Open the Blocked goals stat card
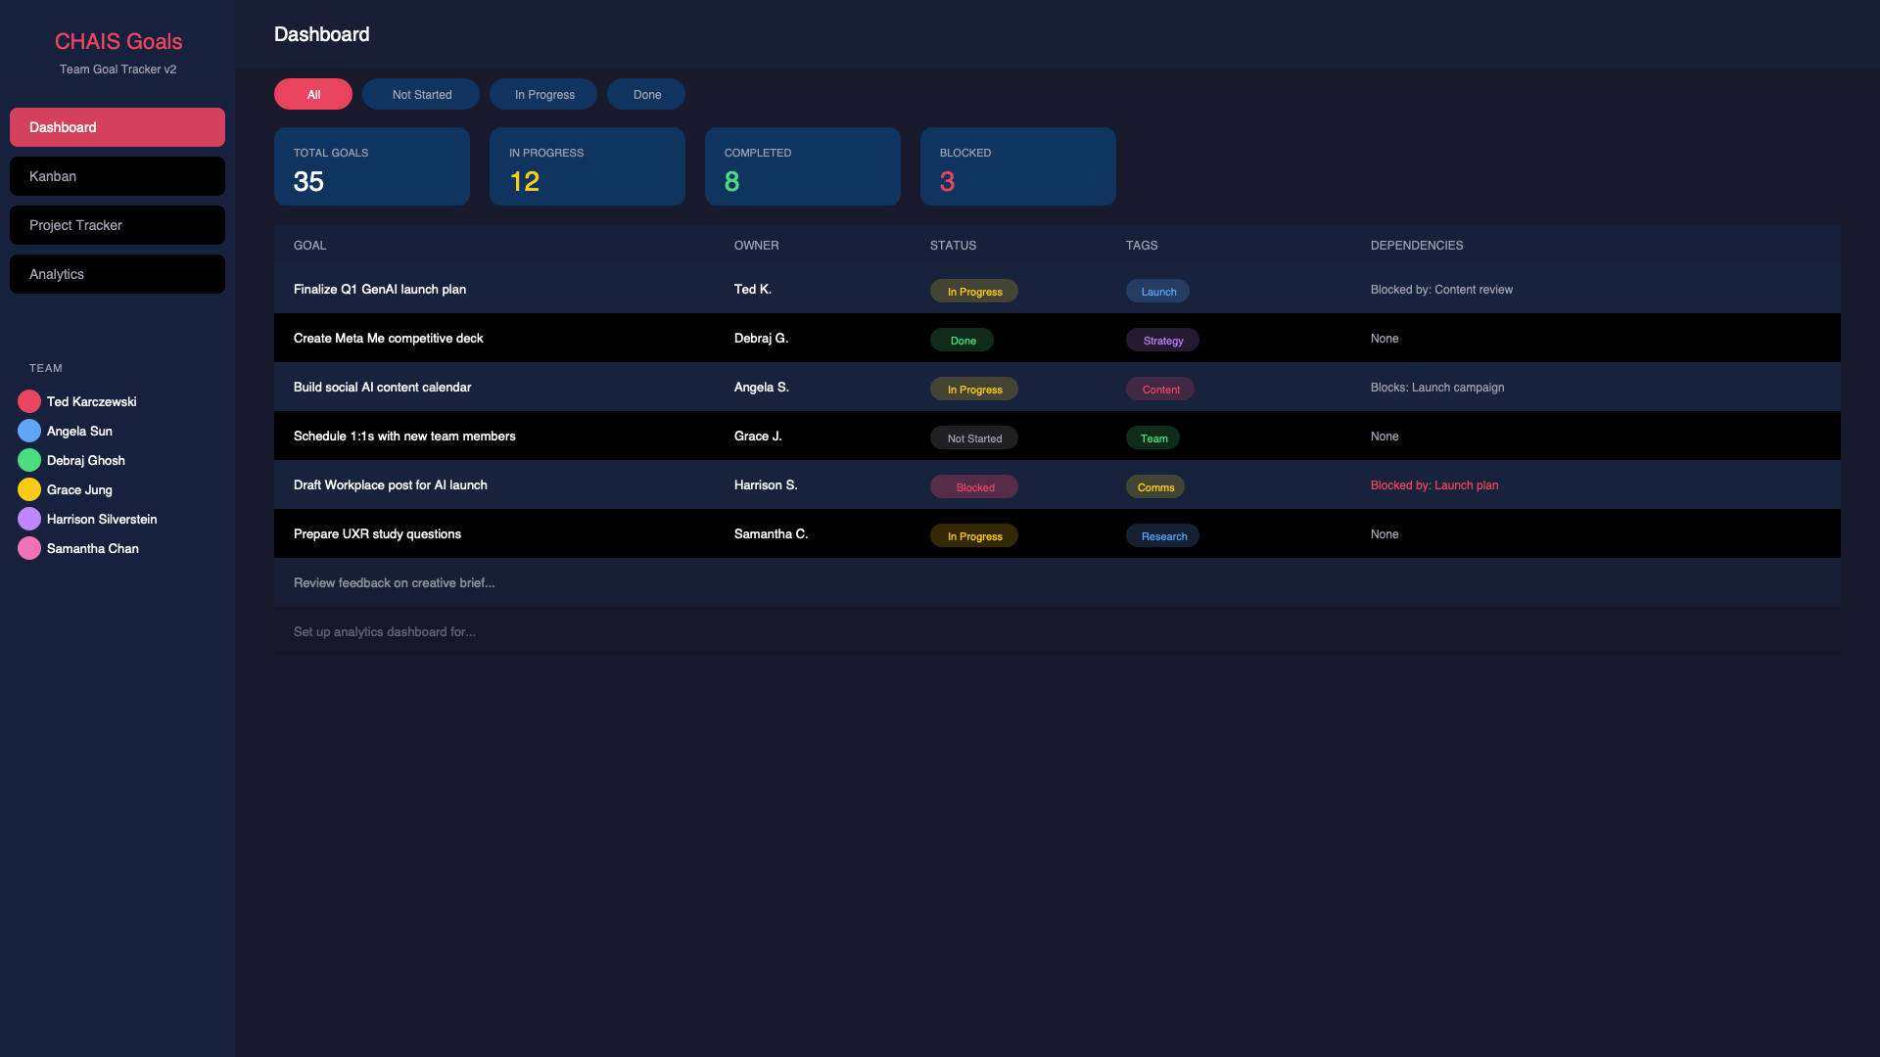Screen dimensions: 1880x1057 point(1017,166)
